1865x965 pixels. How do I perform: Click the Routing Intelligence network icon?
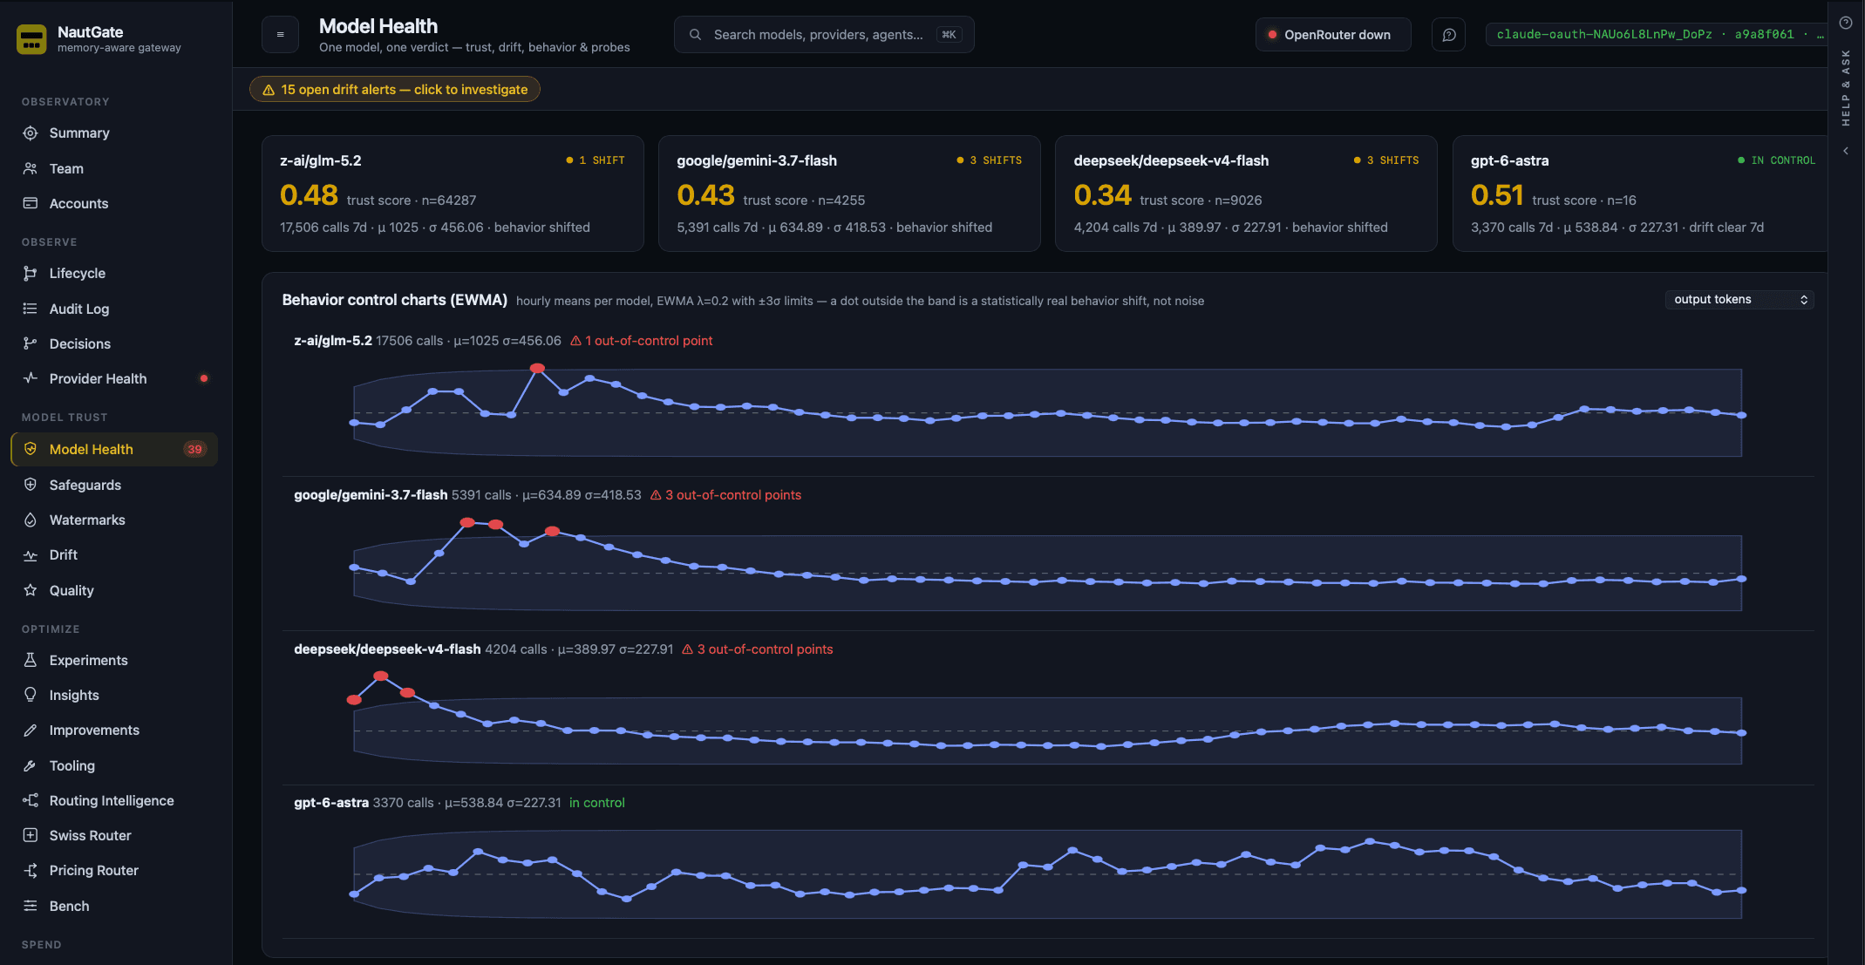pos(31,800)
